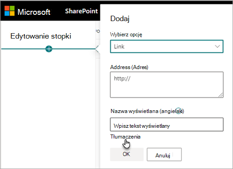The width and height of the screenshot is (233, 169).
Task: Click the plus icon on the footer line
Action: (49, 49)
